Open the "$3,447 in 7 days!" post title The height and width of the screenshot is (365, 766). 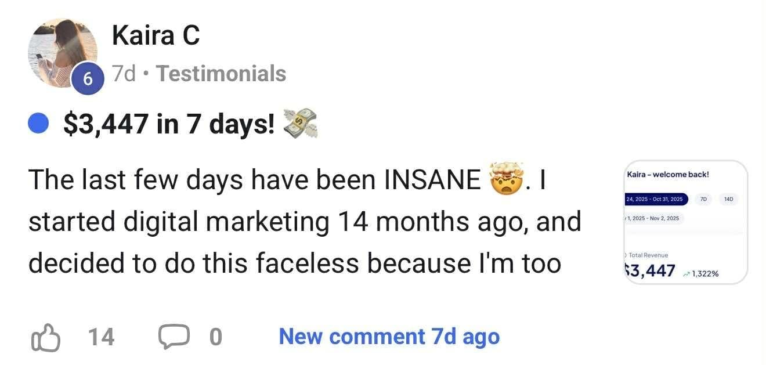[x=169, y=124]
